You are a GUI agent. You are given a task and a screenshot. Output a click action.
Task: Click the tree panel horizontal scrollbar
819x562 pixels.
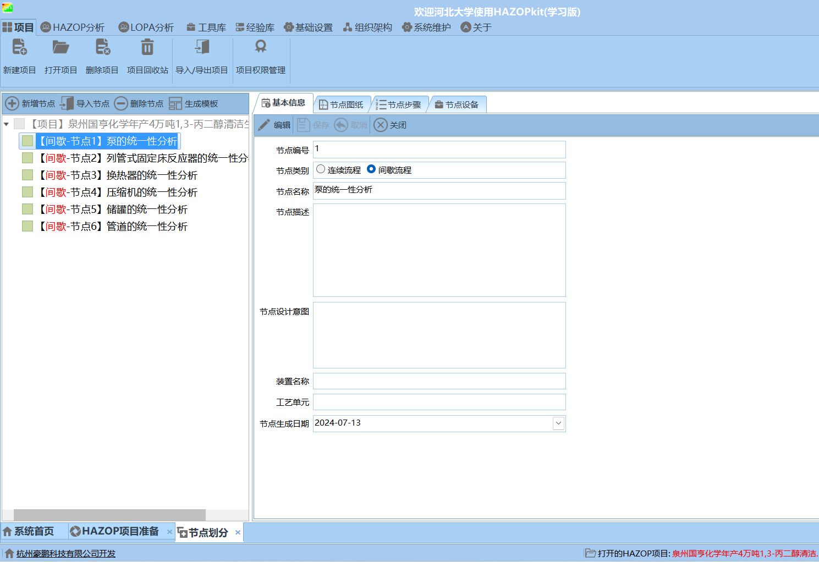click(109, 515)
